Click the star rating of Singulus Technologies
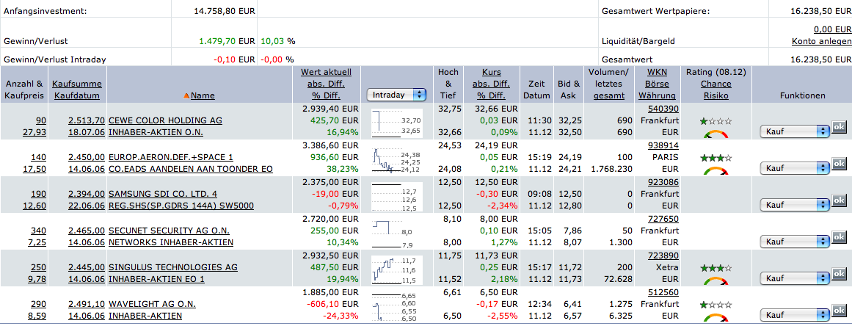The height and width of the screenshot is (326, 852). [x=714, y=268]
